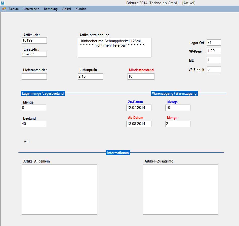Screen dimensions: 239x226
Task: Click the VP-Preis field showing 1.20
Action: coord(214,51)
